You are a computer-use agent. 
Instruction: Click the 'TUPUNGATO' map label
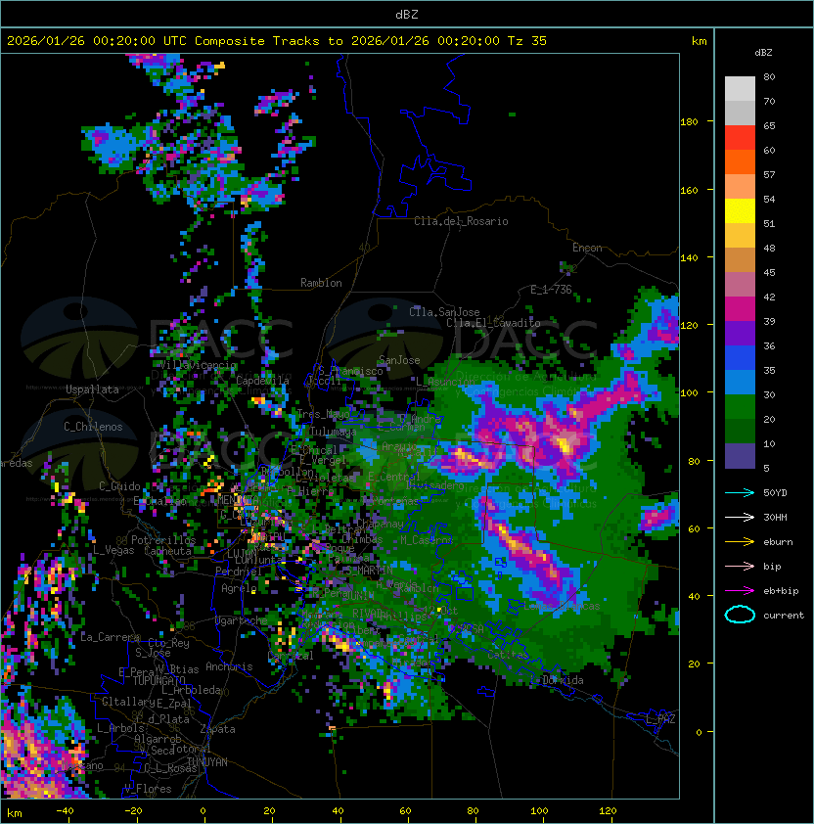pyautogui.click(x=158, y=681)
